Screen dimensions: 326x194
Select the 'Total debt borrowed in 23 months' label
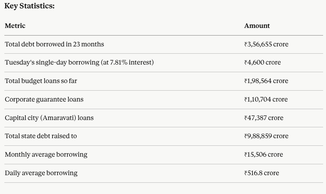point(54,44)
